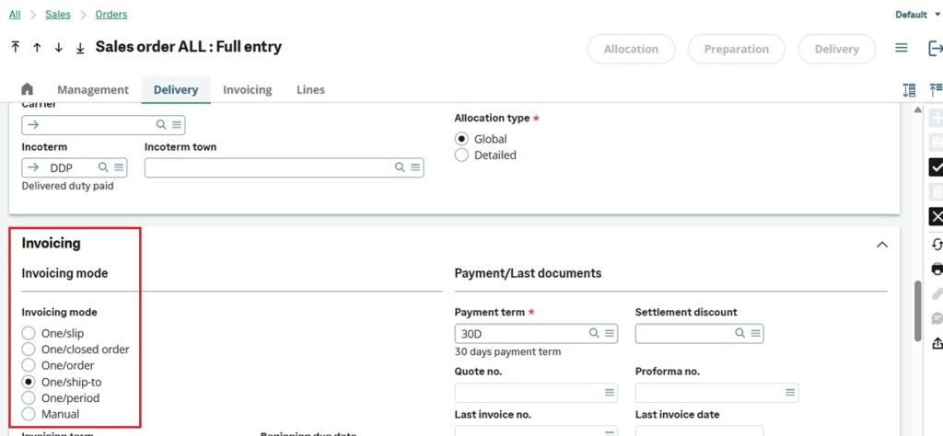943x436 pixels.
Task: Click the Allocation button
Action: point(631,49)
